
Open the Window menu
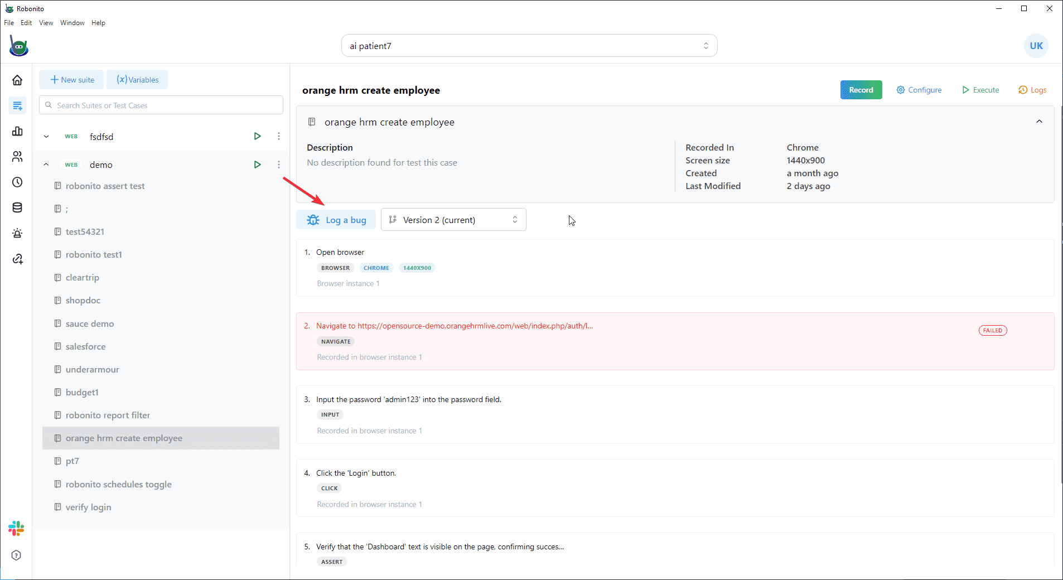click(73, 23)
